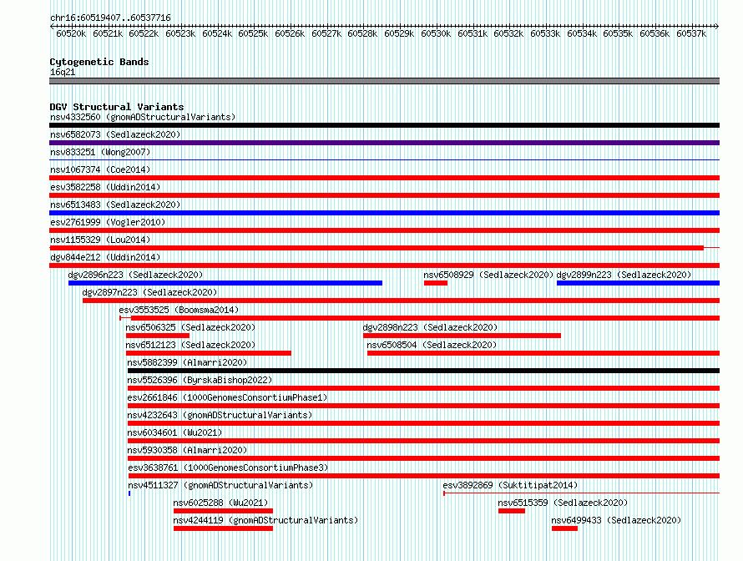This screenshot has height=561, width=743.
Task: Open nsv6499433 (Sedlazeck2020) variant
Action: pyautogui.click(x=616, y=520)
